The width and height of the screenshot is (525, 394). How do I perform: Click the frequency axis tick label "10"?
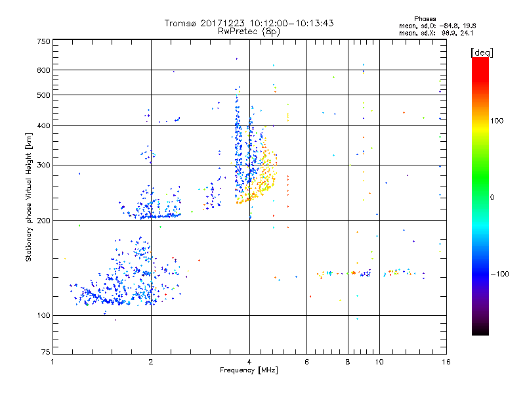pyautogui.click(x=379, y=362)
